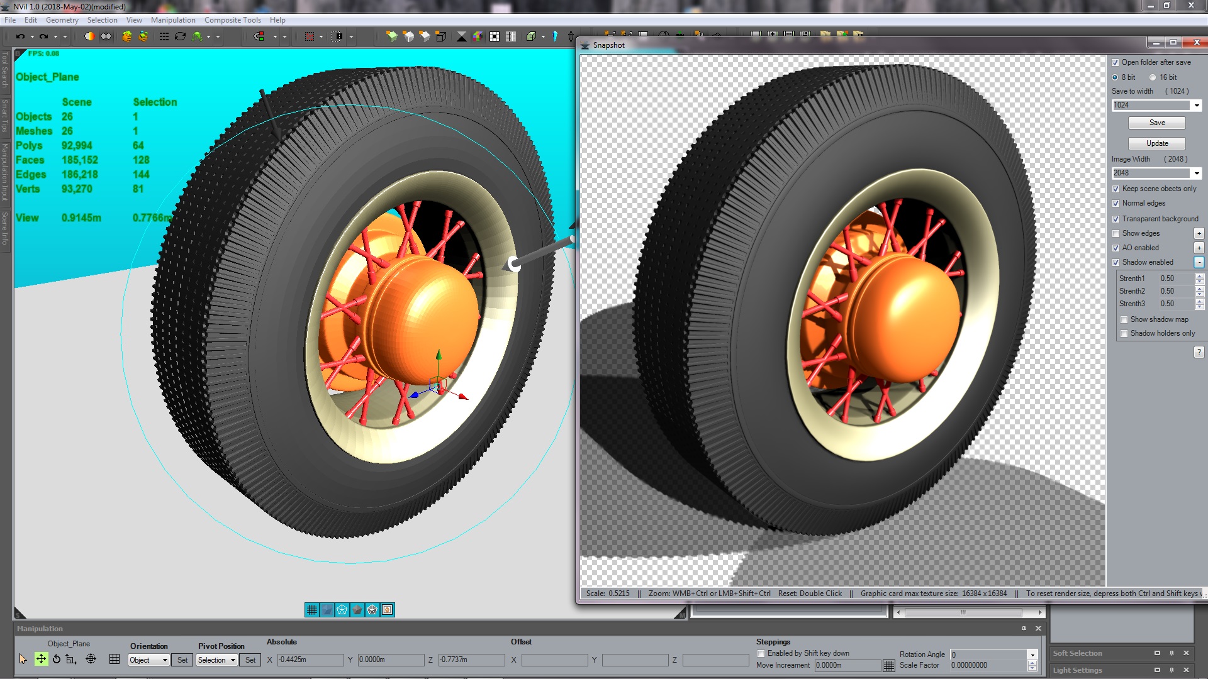Select the Move tool in Manipulation panel
The height and width of the screenshot is (679, 1208).
[x=41, y=659]
